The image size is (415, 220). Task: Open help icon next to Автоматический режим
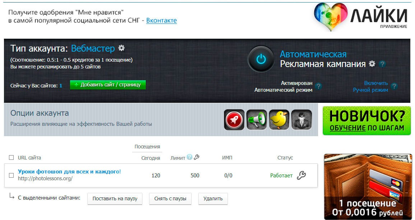[319, 86]
